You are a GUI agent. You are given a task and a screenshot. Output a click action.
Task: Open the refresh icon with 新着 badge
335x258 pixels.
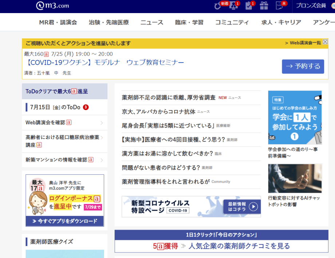[217, 6]
